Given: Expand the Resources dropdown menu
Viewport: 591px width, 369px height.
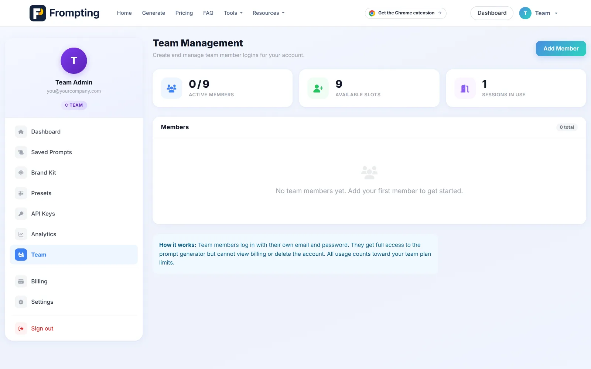Looking at the screenshot, I should tap(269, 13).
